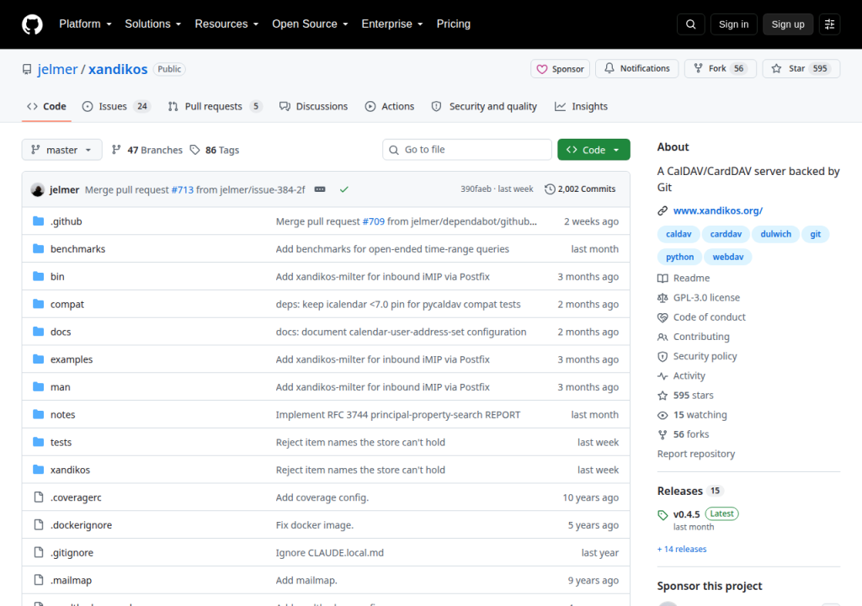
Task: Open the examples folder icon
Action: [x=38, y=359]
